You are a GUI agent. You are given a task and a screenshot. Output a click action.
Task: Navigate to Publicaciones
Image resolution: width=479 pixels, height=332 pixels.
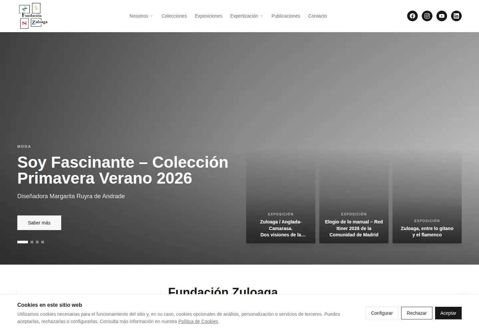point(286,16)
